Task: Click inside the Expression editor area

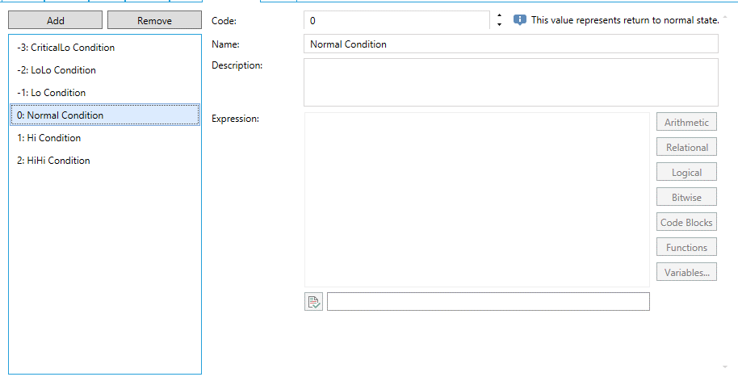Action: coord(476,199)
